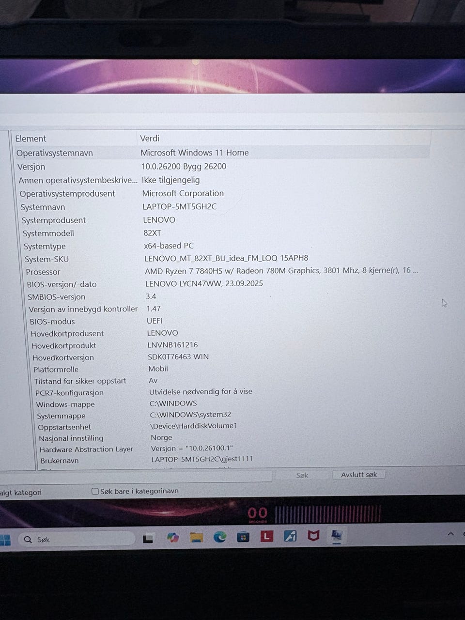This screenshot has width=465, height=620.
Task: Select the Windows-mappe row
Action: 232,404
